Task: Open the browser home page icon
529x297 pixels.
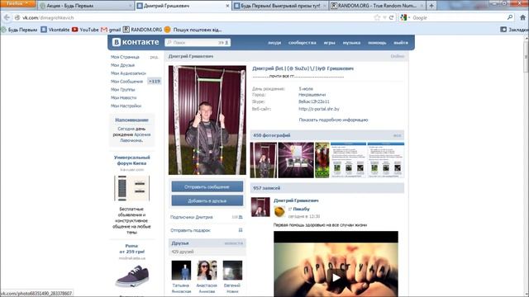Action: [x=523, y=17]
